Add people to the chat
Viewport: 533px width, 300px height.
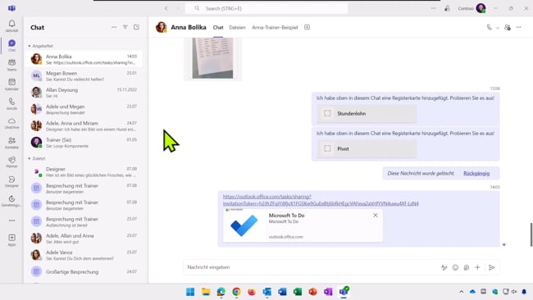pyautogui.click(x=508, y=27)
